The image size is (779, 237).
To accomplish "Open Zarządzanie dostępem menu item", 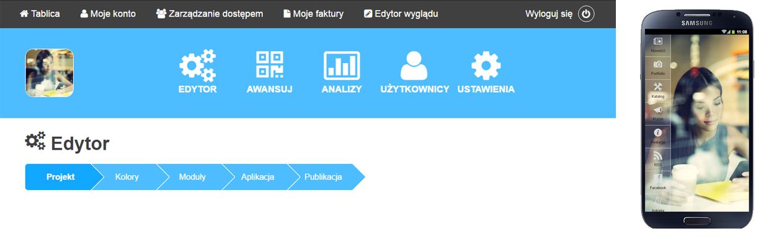I will click(x=210, y=14).
